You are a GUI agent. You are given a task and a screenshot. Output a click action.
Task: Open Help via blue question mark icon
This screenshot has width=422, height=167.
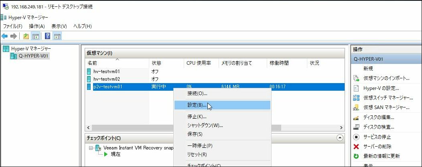click(x=47, y=36)
